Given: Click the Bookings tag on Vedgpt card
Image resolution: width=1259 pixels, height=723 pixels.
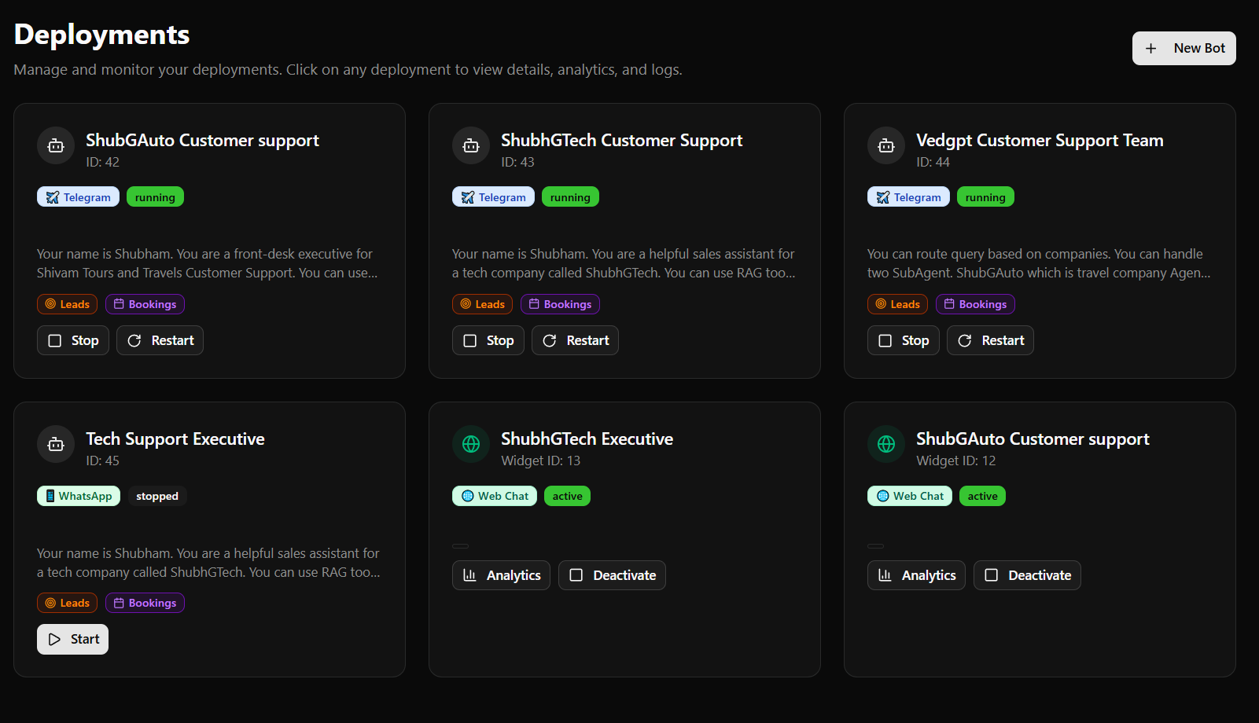Looking at the screenshot, I should click(975, 304).
